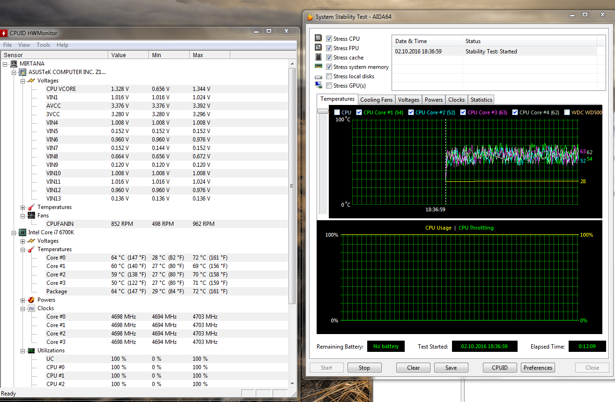The width and height of the screenshot is (615, 402).
Task: Collapse the ASUSTeK COMPUTER INC. node
Action: coord(14,72)
